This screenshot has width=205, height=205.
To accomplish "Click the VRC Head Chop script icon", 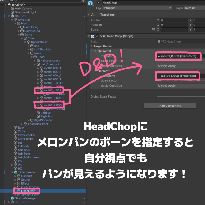I will [x=93, y=36].
